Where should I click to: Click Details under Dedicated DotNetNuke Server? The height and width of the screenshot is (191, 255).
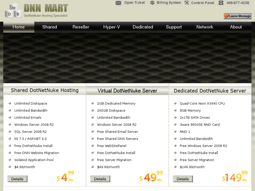183,179
